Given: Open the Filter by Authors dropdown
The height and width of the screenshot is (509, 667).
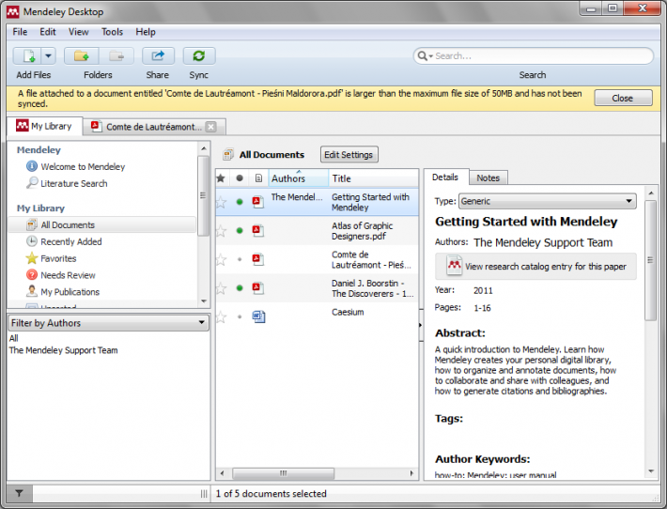Looking at the screenshot, I should pyautogui.click(x=108, y=323).
